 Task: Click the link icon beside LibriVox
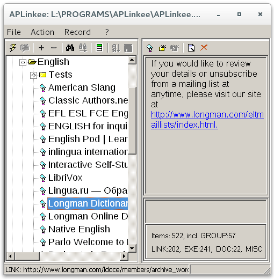tap(43, 178)
